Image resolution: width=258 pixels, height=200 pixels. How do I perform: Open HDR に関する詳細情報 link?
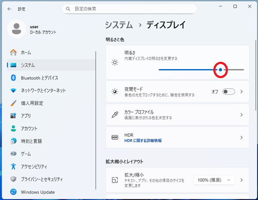click(x=143, y=141)
